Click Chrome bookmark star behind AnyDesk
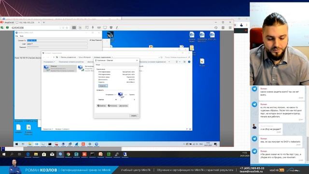The width and height of the screenshot is (309, 174). (x=235, y=25)
